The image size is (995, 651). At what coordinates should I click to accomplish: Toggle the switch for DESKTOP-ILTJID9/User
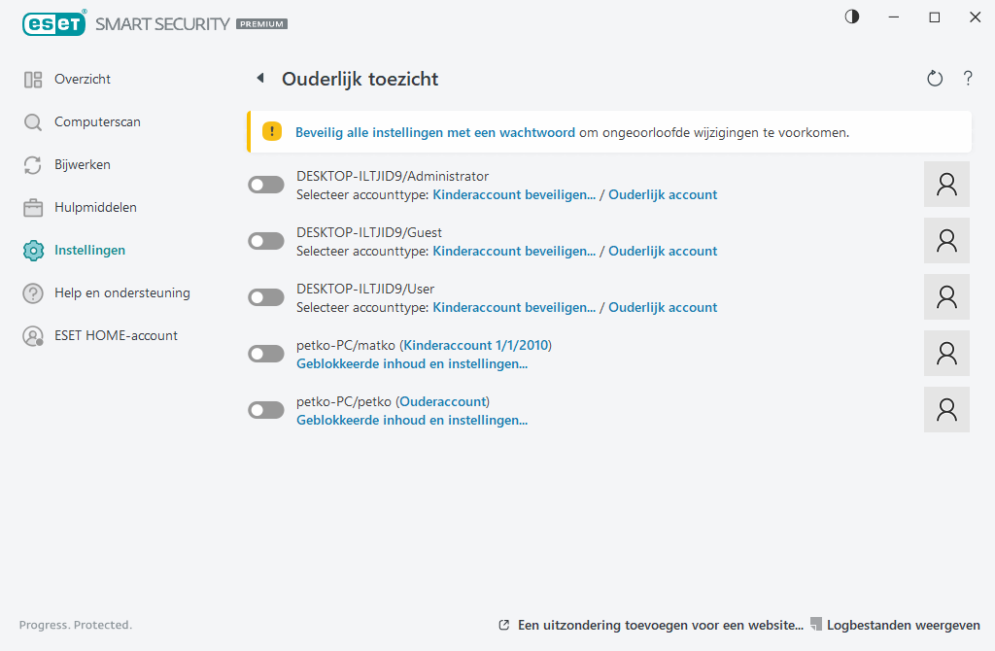(x=266, y=297)
